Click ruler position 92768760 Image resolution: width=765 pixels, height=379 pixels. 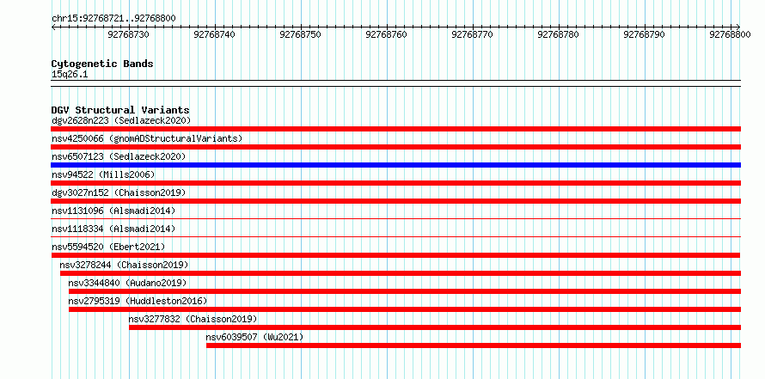pyautogui.click(x=387, y=34)
